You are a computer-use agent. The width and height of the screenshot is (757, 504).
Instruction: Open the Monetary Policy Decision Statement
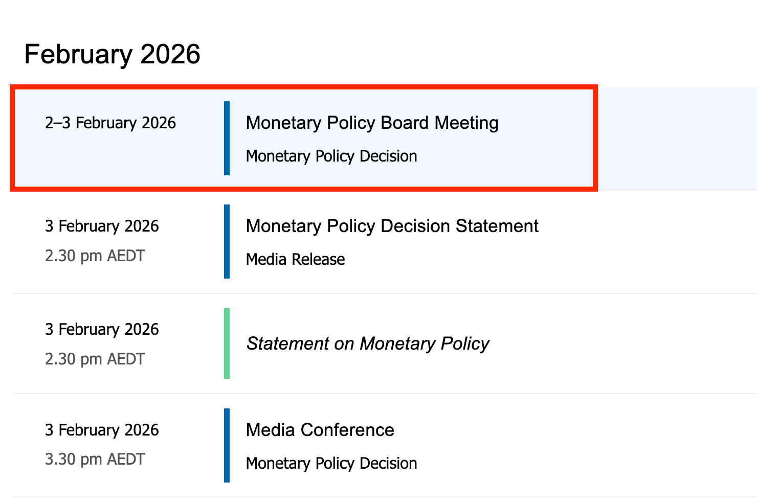pyautogui.click(x=392, y=226)
